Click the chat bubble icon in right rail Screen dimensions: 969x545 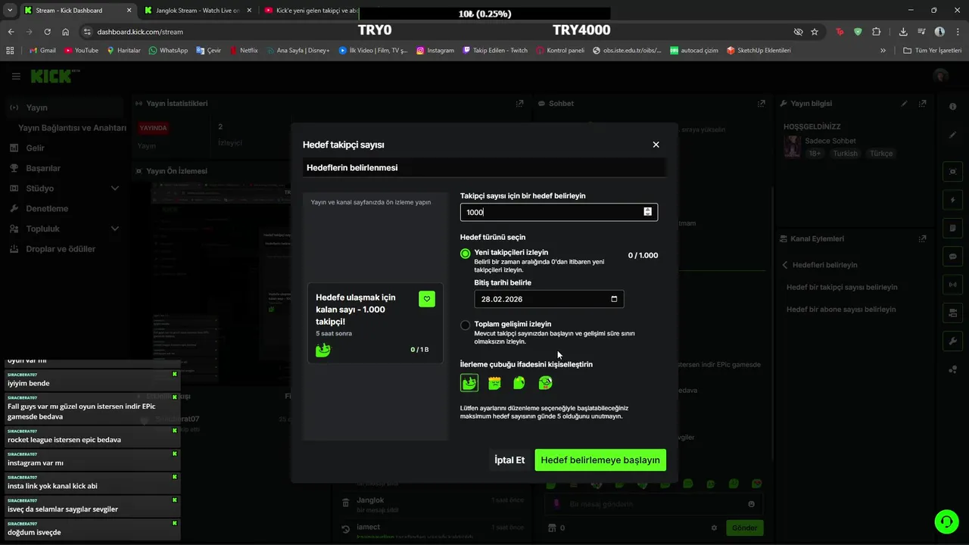pyautogui.click(x=952, y=257)
